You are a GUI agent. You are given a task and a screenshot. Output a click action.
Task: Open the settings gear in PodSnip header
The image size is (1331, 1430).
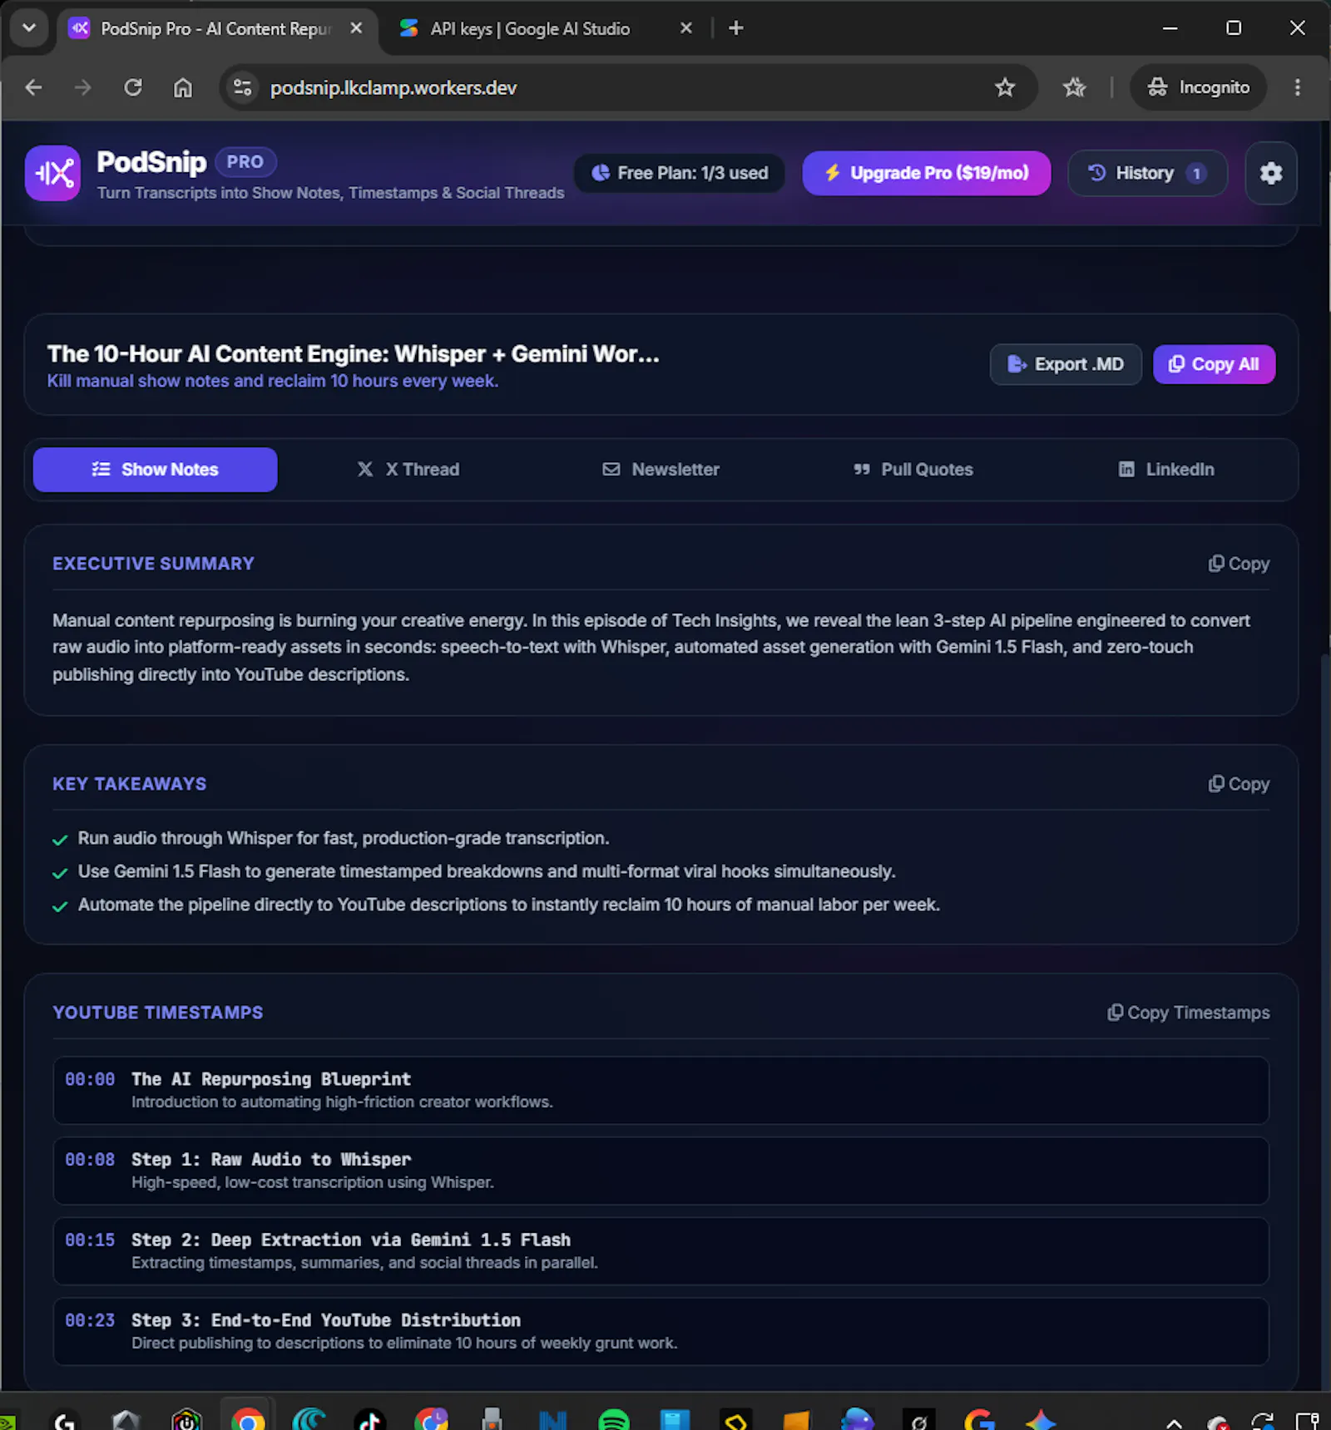click(1270, 173)
